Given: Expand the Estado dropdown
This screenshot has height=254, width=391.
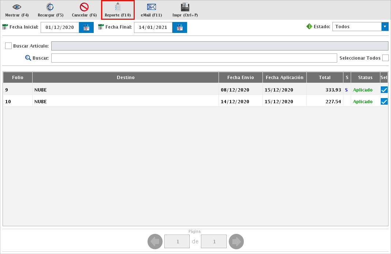Looking at the screenshot, I should (x=385, y=27).
